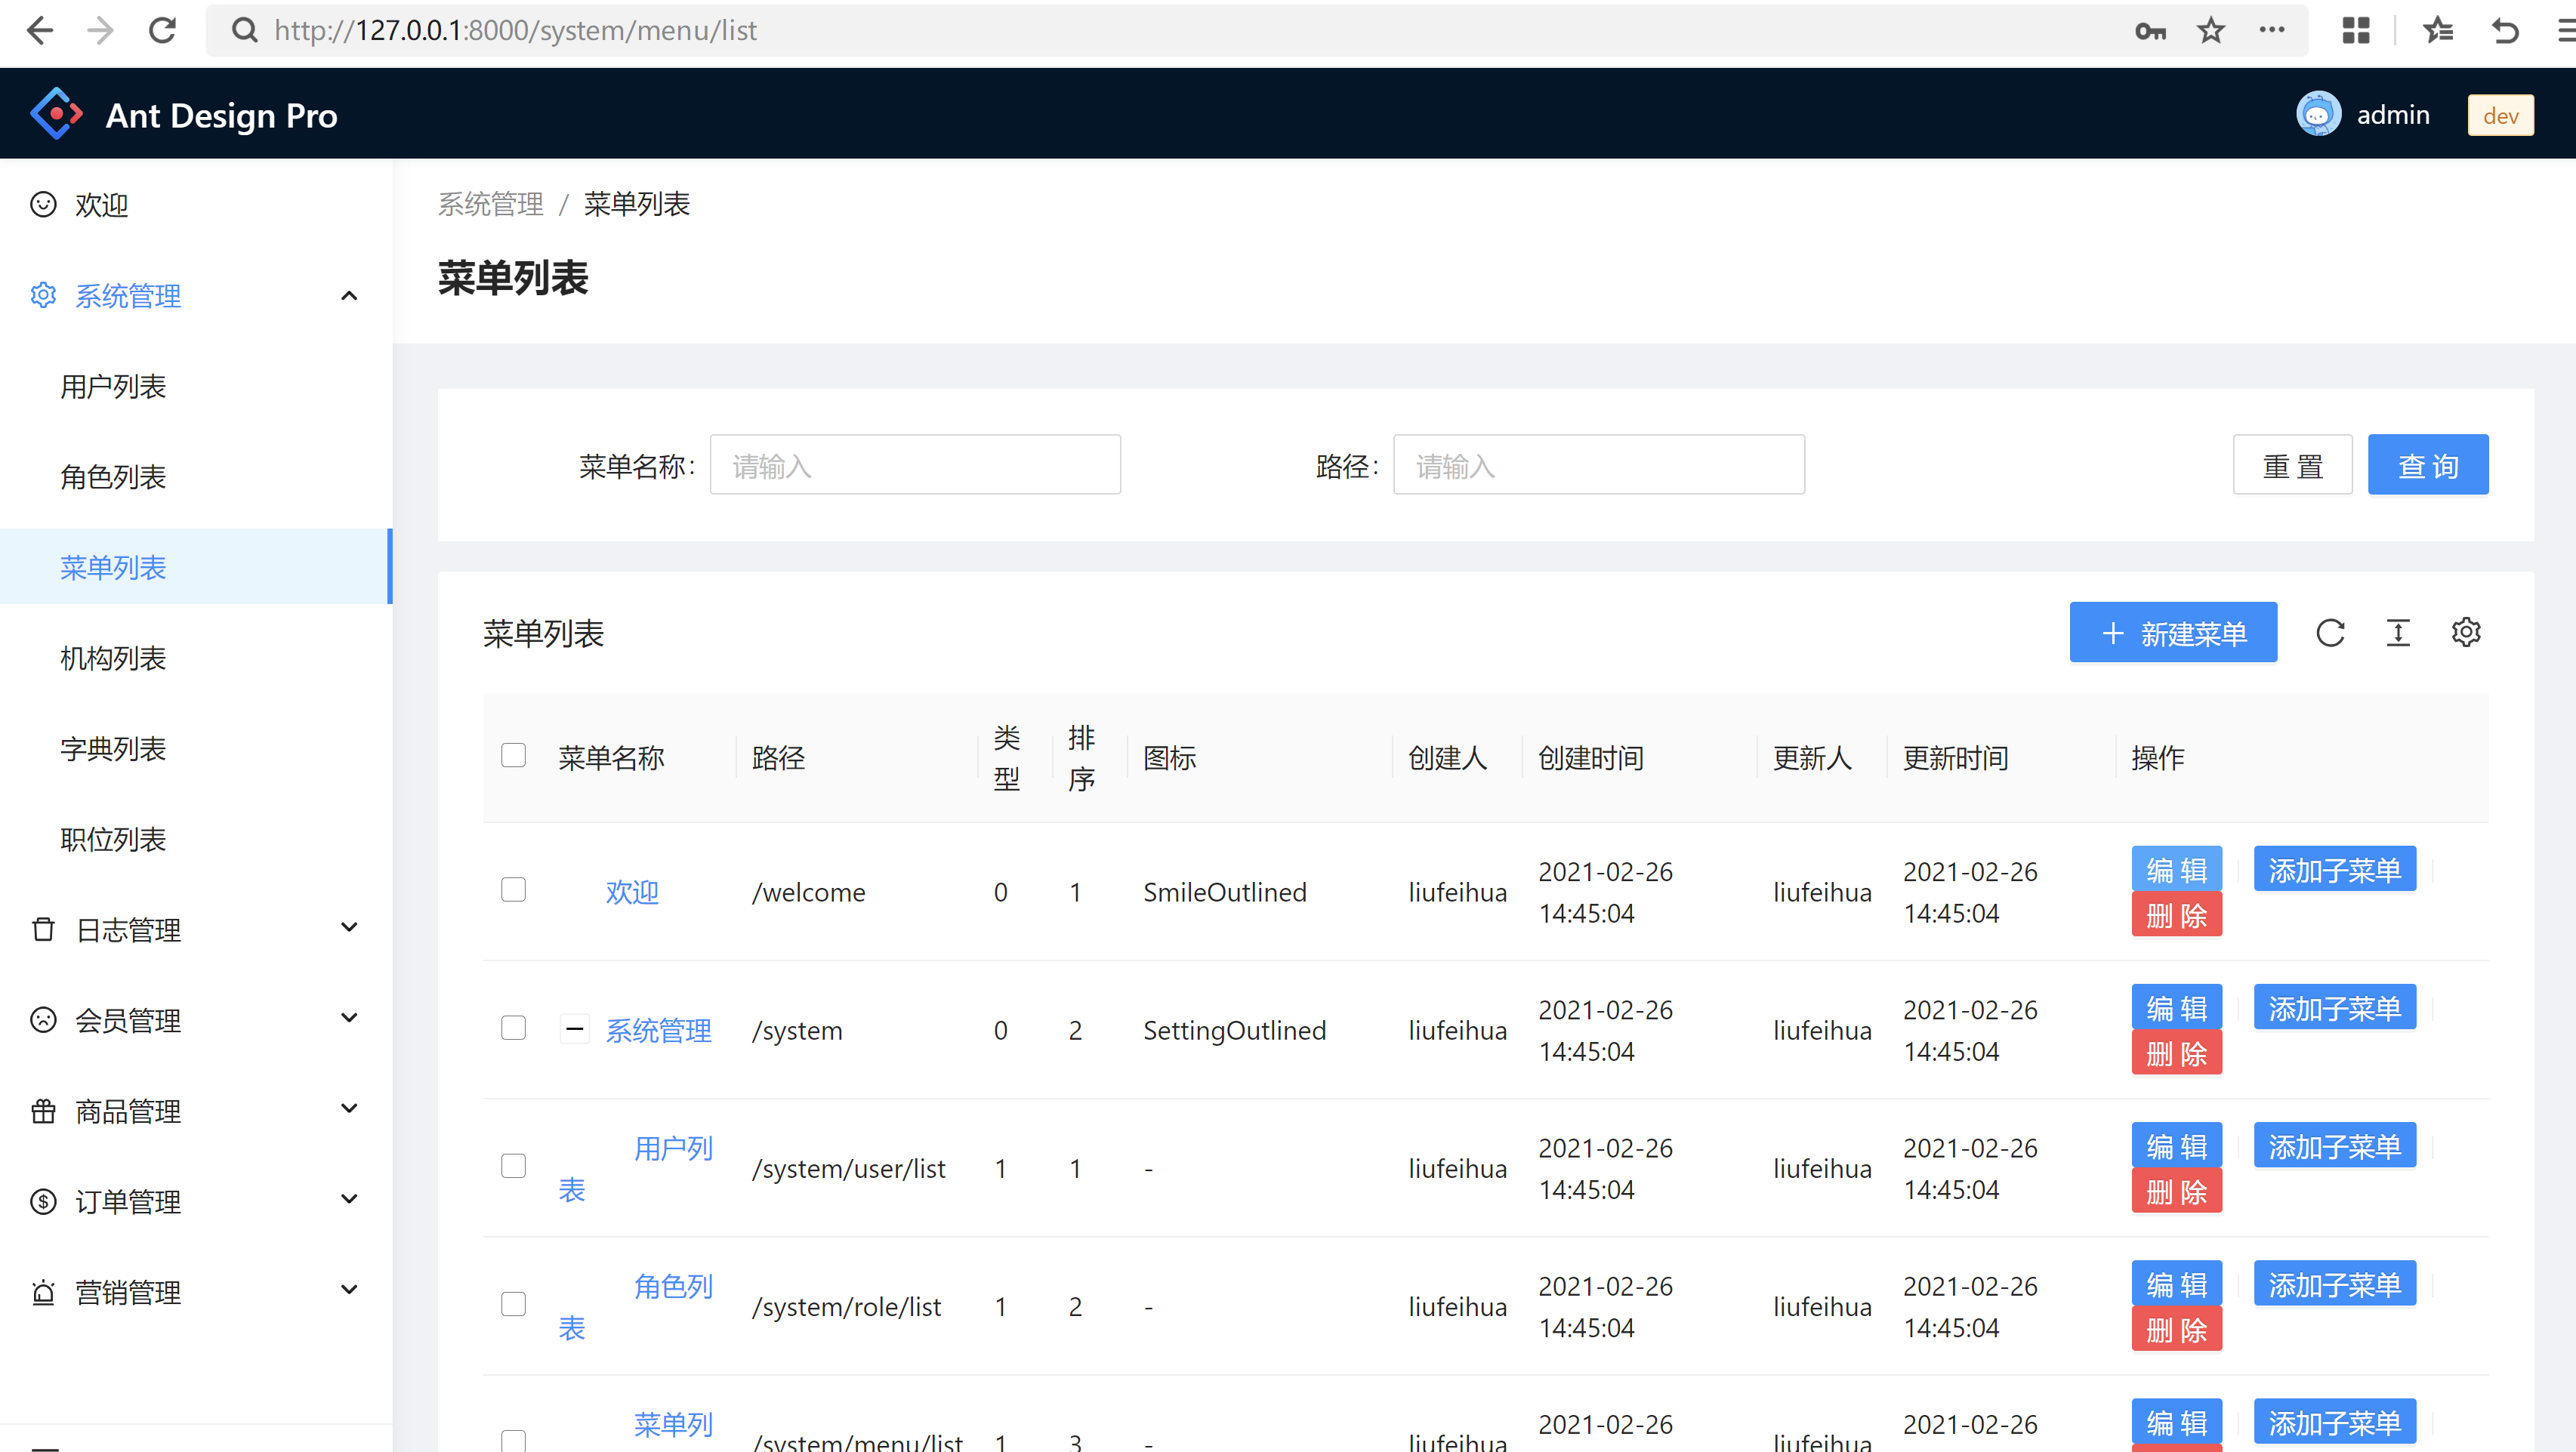Click 添加子菜单 for the 欢迎 row
This screenshot has height=1452, width=2576.
(x=2334, y=870)
